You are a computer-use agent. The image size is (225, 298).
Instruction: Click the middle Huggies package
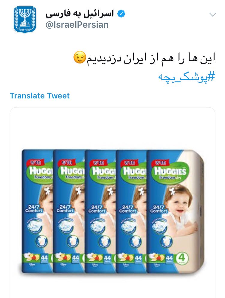(100, 211)
